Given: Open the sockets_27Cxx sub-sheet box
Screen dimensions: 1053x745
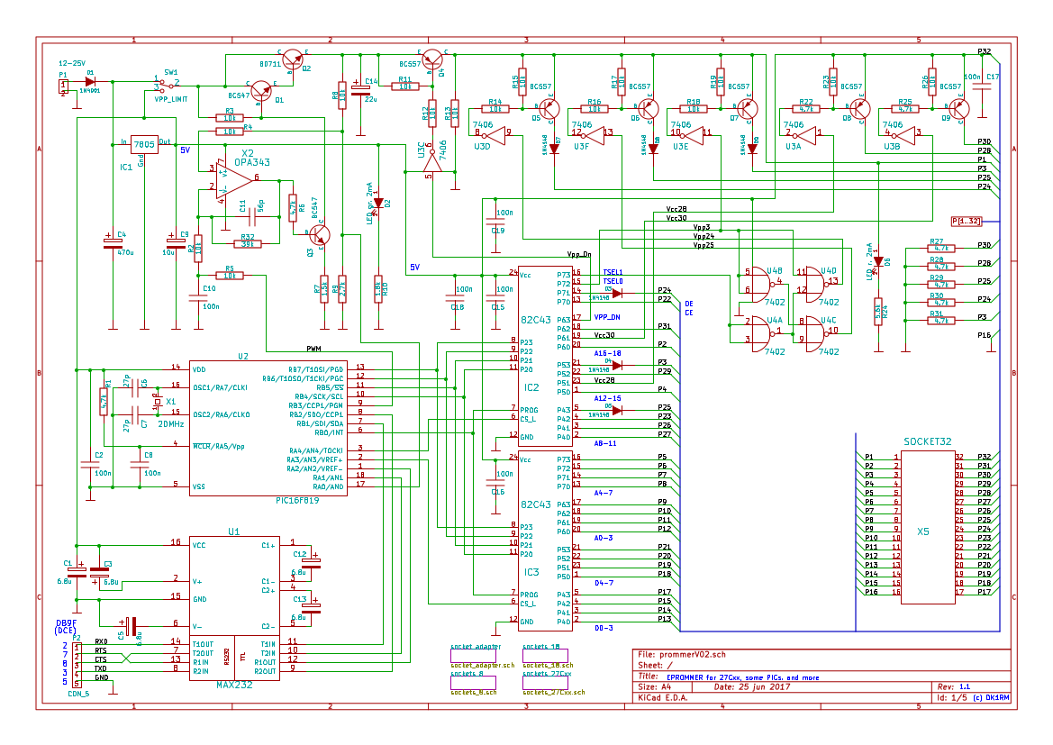Looking at the screenshot, I should (x=545, y=683).
